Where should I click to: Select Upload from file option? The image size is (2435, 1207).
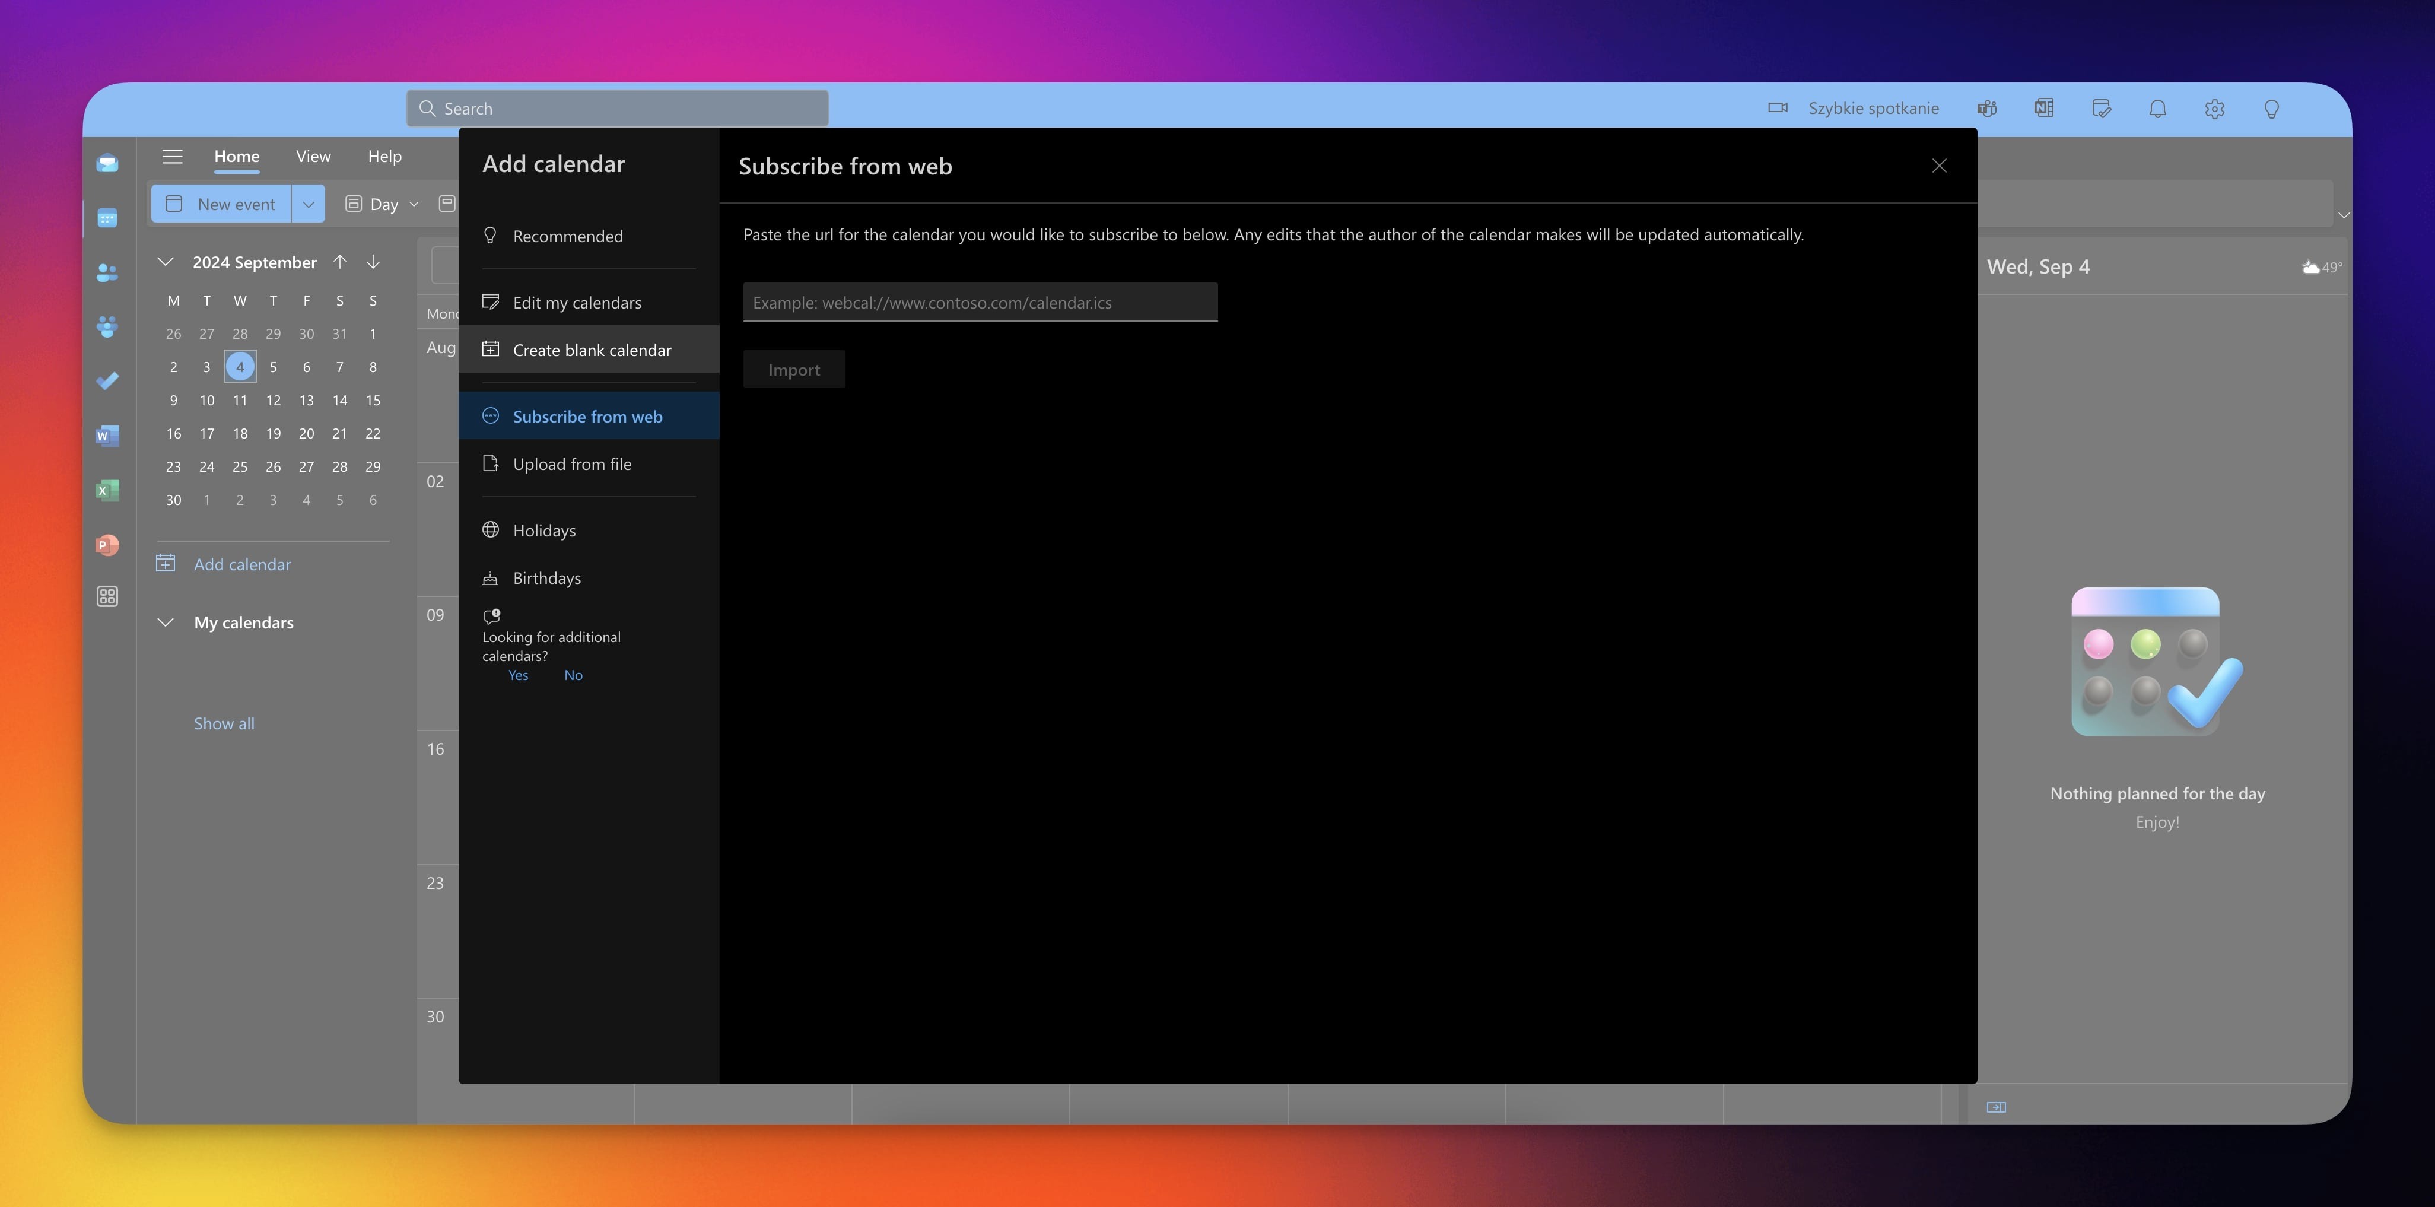pyautogui.click(x=572, y=464)
